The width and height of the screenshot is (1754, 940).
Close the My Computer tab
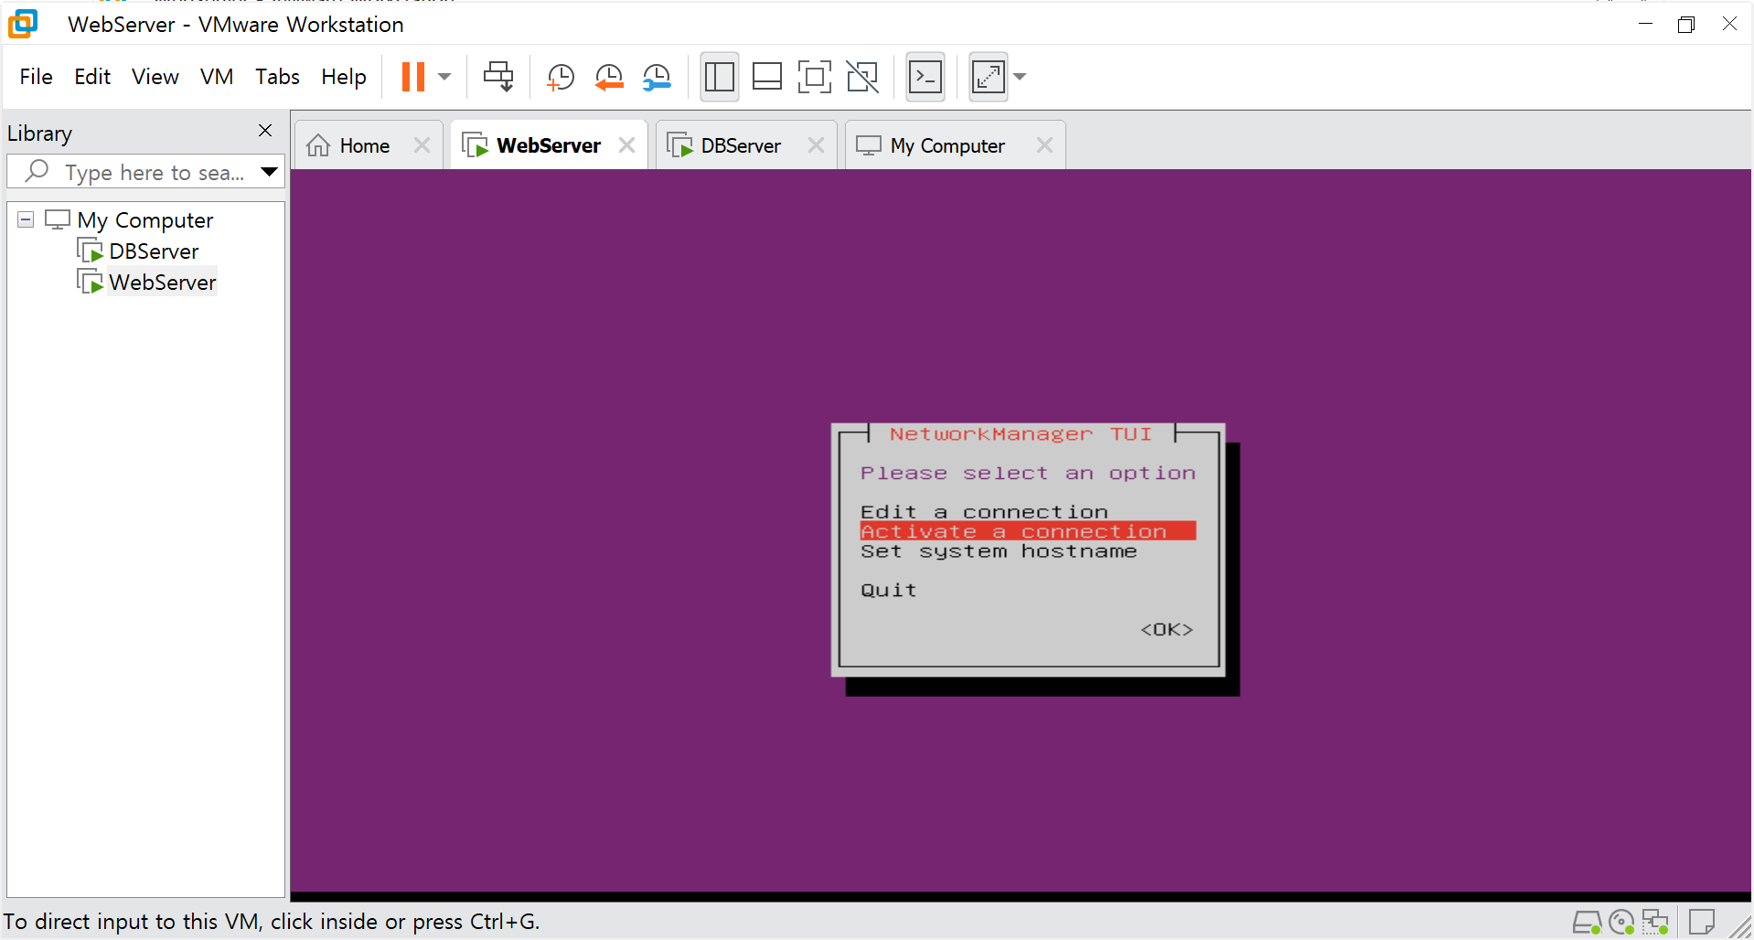[x=1044, y=145]
